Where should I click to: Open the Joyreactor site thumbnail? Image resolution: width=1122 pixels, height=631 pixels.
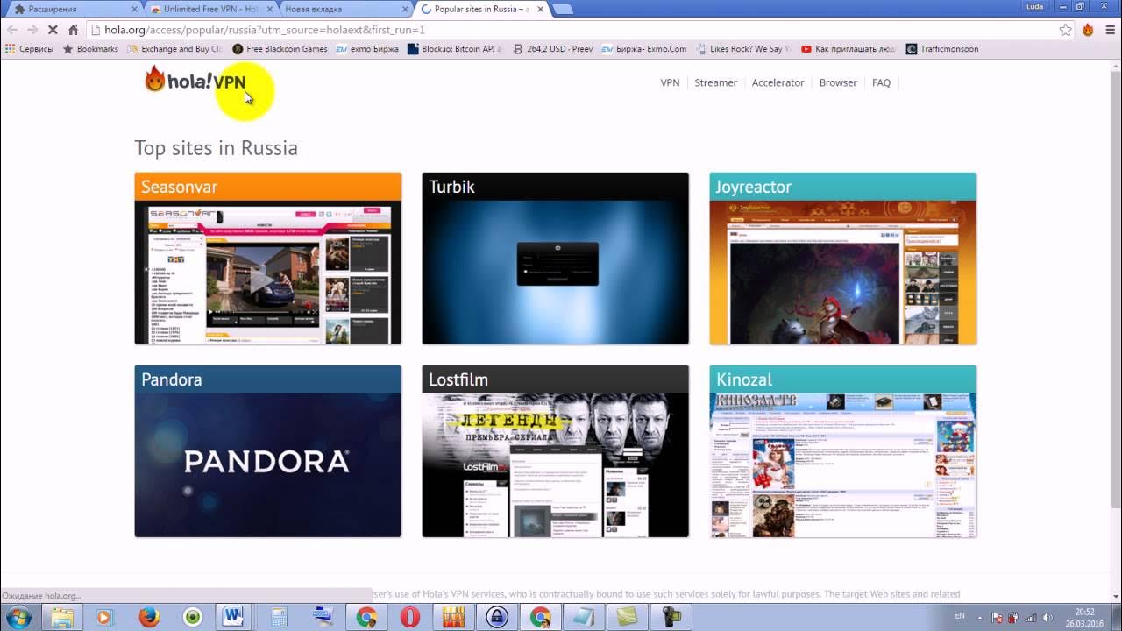pos(843,259)
